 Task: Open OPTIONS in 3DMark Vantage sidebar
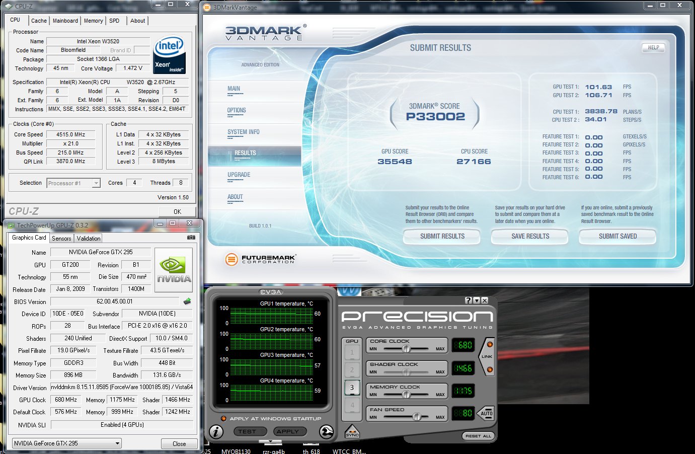(237, 110)
